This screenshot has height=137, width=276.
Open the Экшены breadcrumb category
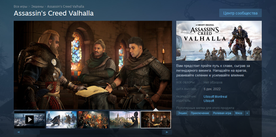tap(37, 7)
